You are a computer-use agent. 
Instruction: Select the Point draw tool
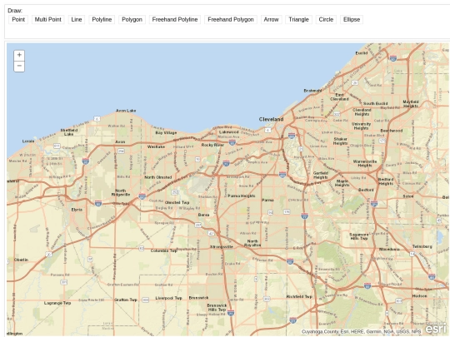point(18,19)
